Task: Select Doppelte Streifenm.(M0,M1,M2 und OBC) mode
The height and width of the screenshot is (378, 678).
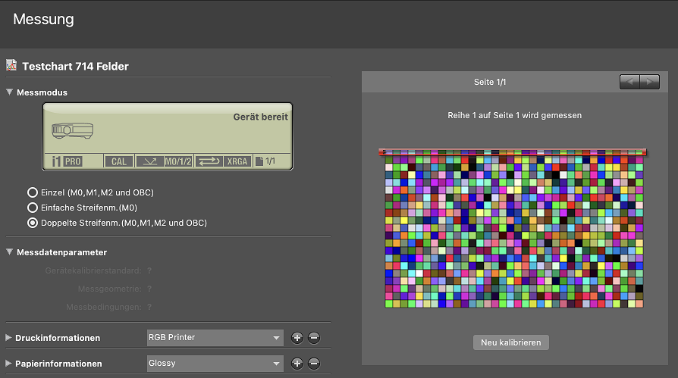Action: point(33,223)
